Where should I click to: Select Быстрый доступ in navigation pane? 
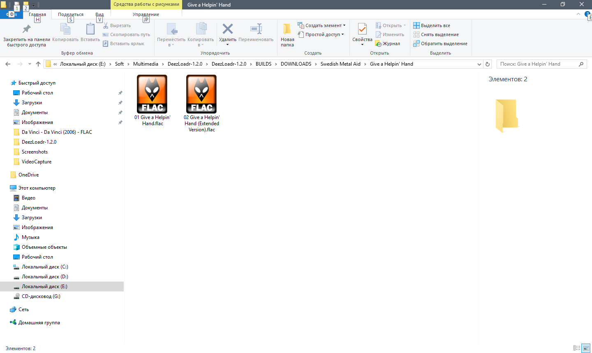37,83
